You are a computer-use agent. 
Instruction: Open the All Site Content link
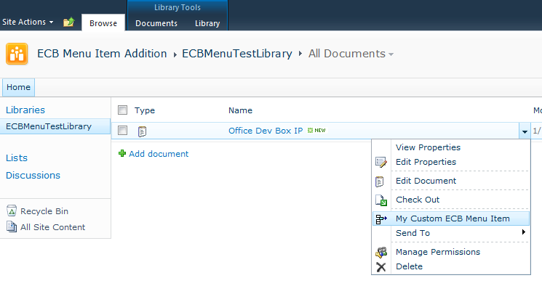pyautogui.click(x=52, y=227)
